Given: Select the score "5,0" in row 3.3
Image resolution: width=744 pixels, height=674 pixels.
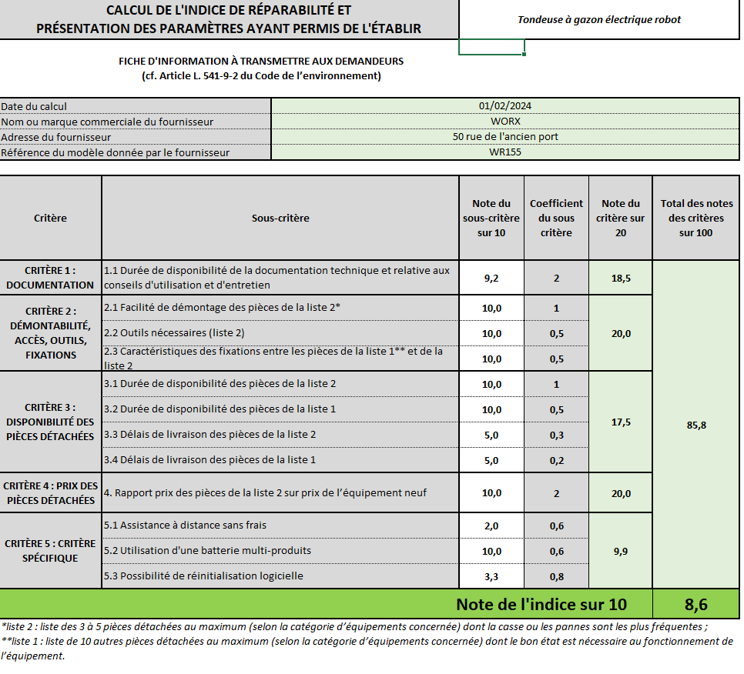Looking at the screenshot, I should (x=491, y=435).
